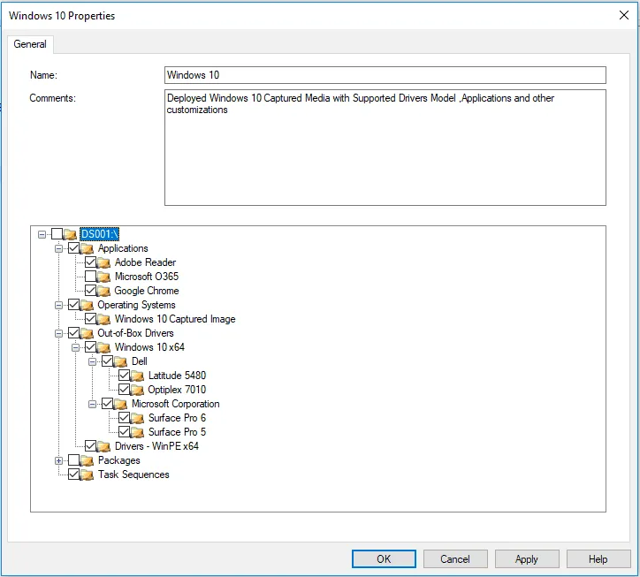
Task: Click the Google Chrome folder icon
Action: pos(103,291)
